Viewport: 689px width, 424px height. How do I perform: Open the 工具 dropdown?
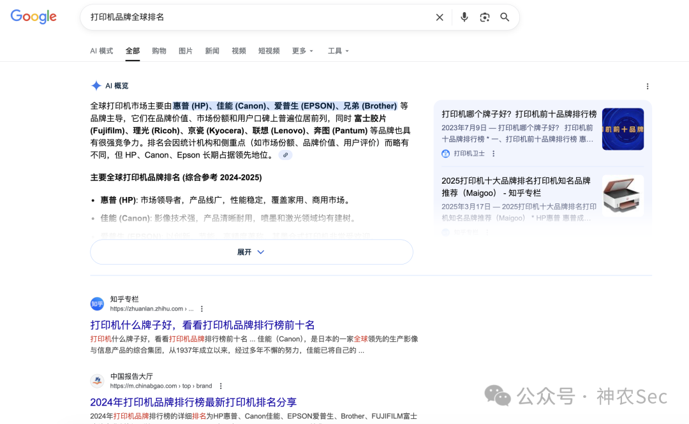click(337, 50)
